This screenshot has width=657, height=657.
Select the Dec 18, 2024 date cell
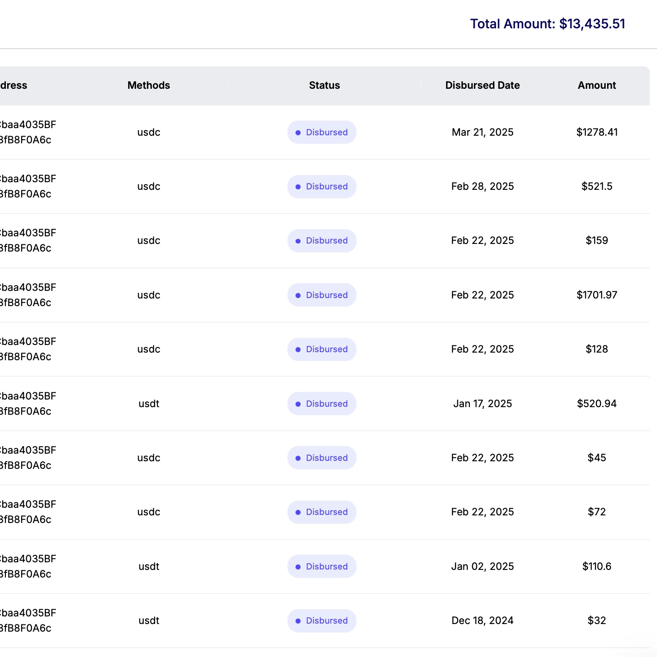point(482,621)
